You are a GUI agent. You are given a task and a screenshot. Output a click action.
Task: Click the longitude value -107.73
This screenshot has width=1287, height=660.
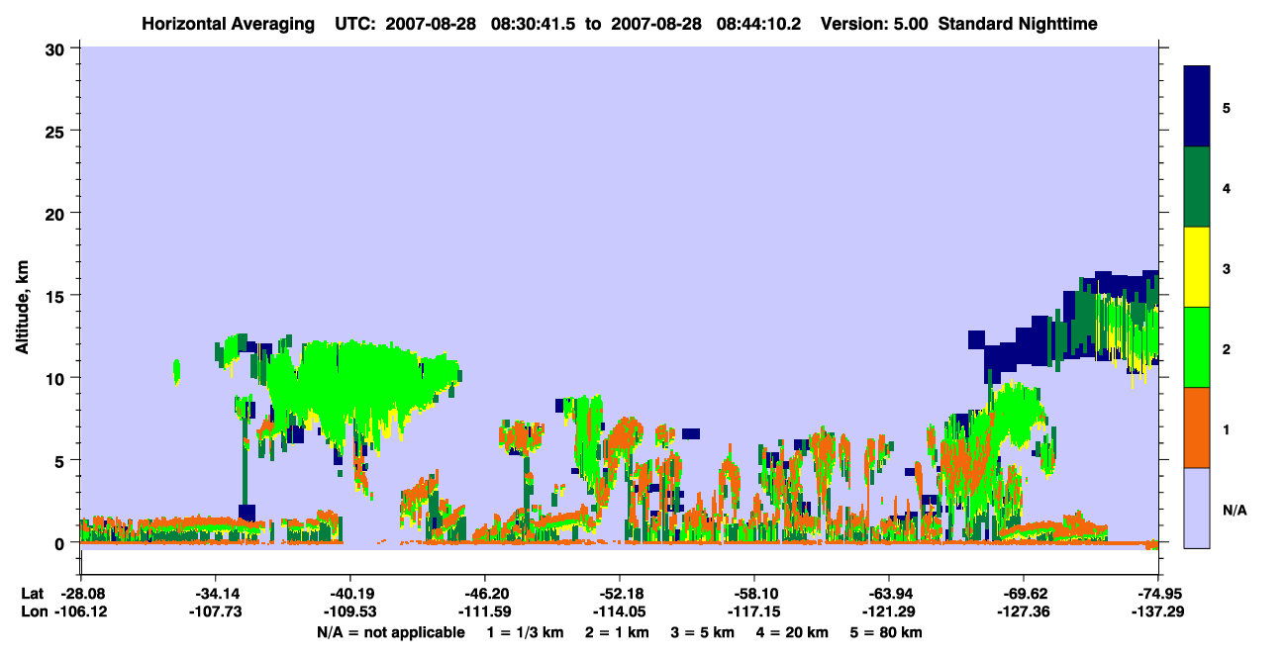pos(215,613)
